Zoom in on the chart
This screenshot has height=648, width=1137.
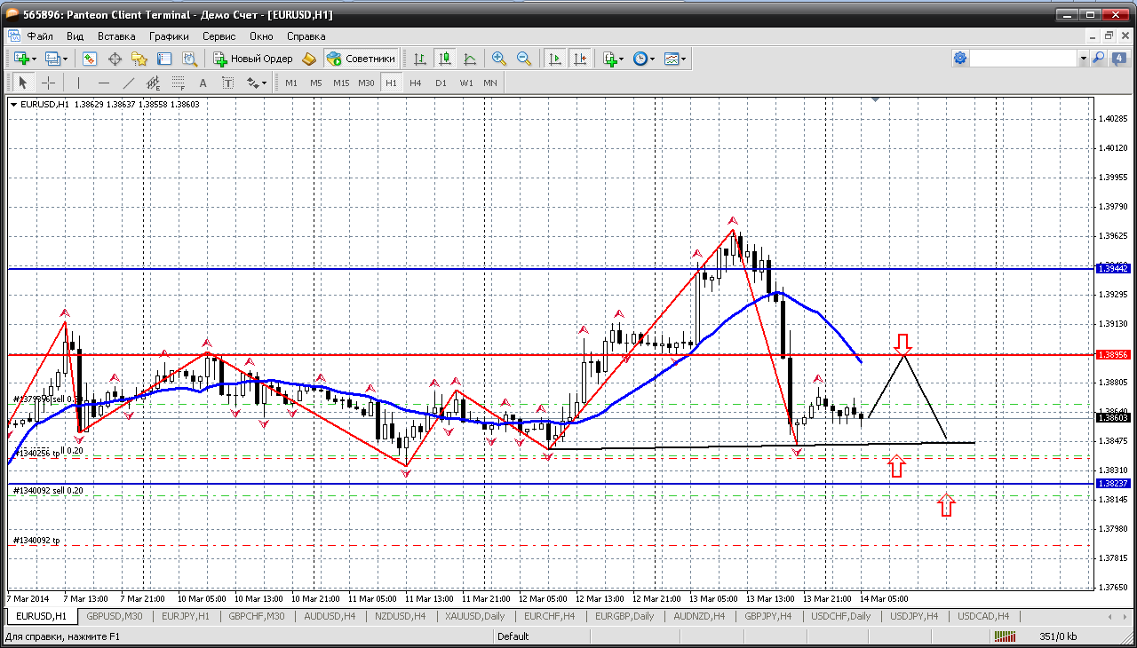click(499, 59)
